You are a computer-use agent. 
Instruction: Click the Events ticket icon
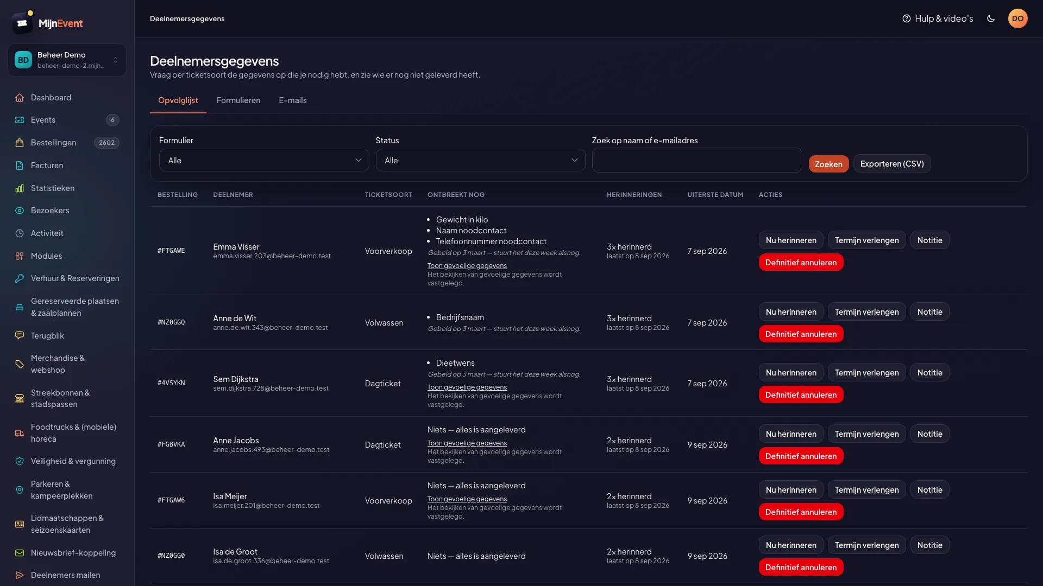pyautogui.click(x=20, y=120)
